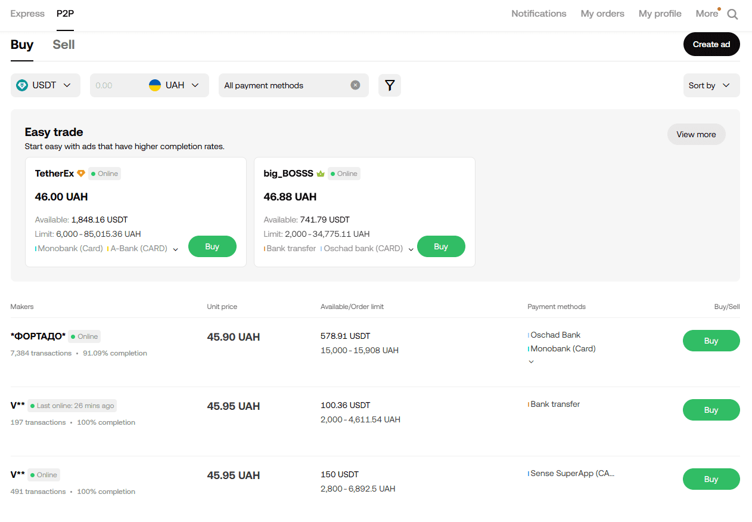Viewport: 752px width, 522px height.
Task: Buy from big_BOSSS at 46.88 UAH
Action: pyautogui.click(x=441, y=246)
